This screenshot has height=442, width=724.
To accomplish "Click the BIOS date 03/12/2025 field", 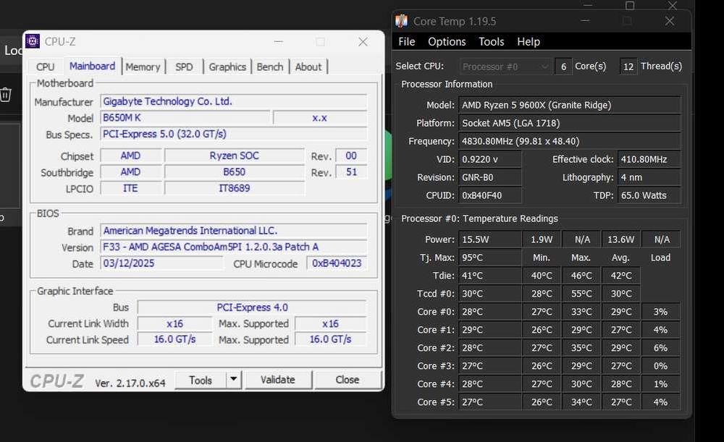I will [161, 263].
